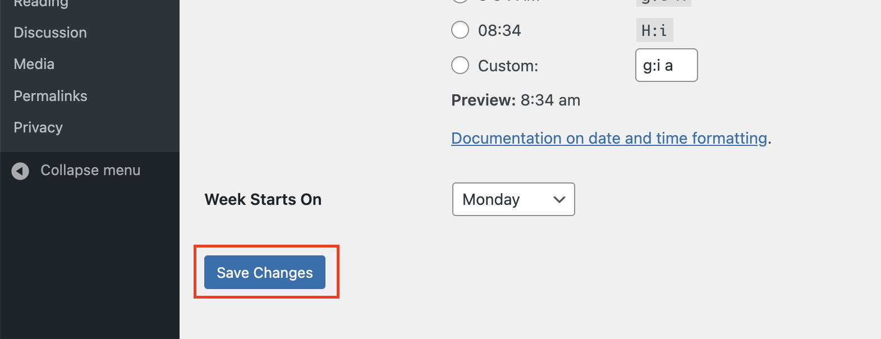Click the custom time format text field

point(666,65)
